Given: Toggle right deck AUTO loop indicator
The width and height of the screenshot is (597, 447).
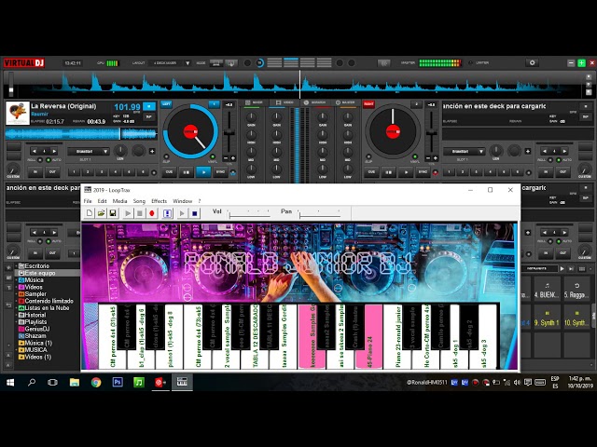Looking at the screenshot, I should pos(559,160).
